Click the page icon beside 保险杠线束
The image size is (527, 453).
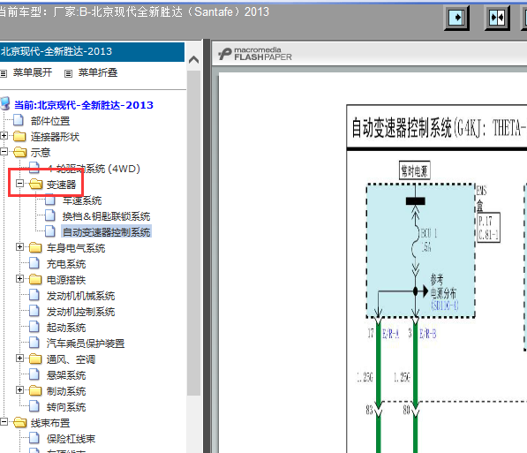pos(34,438)
